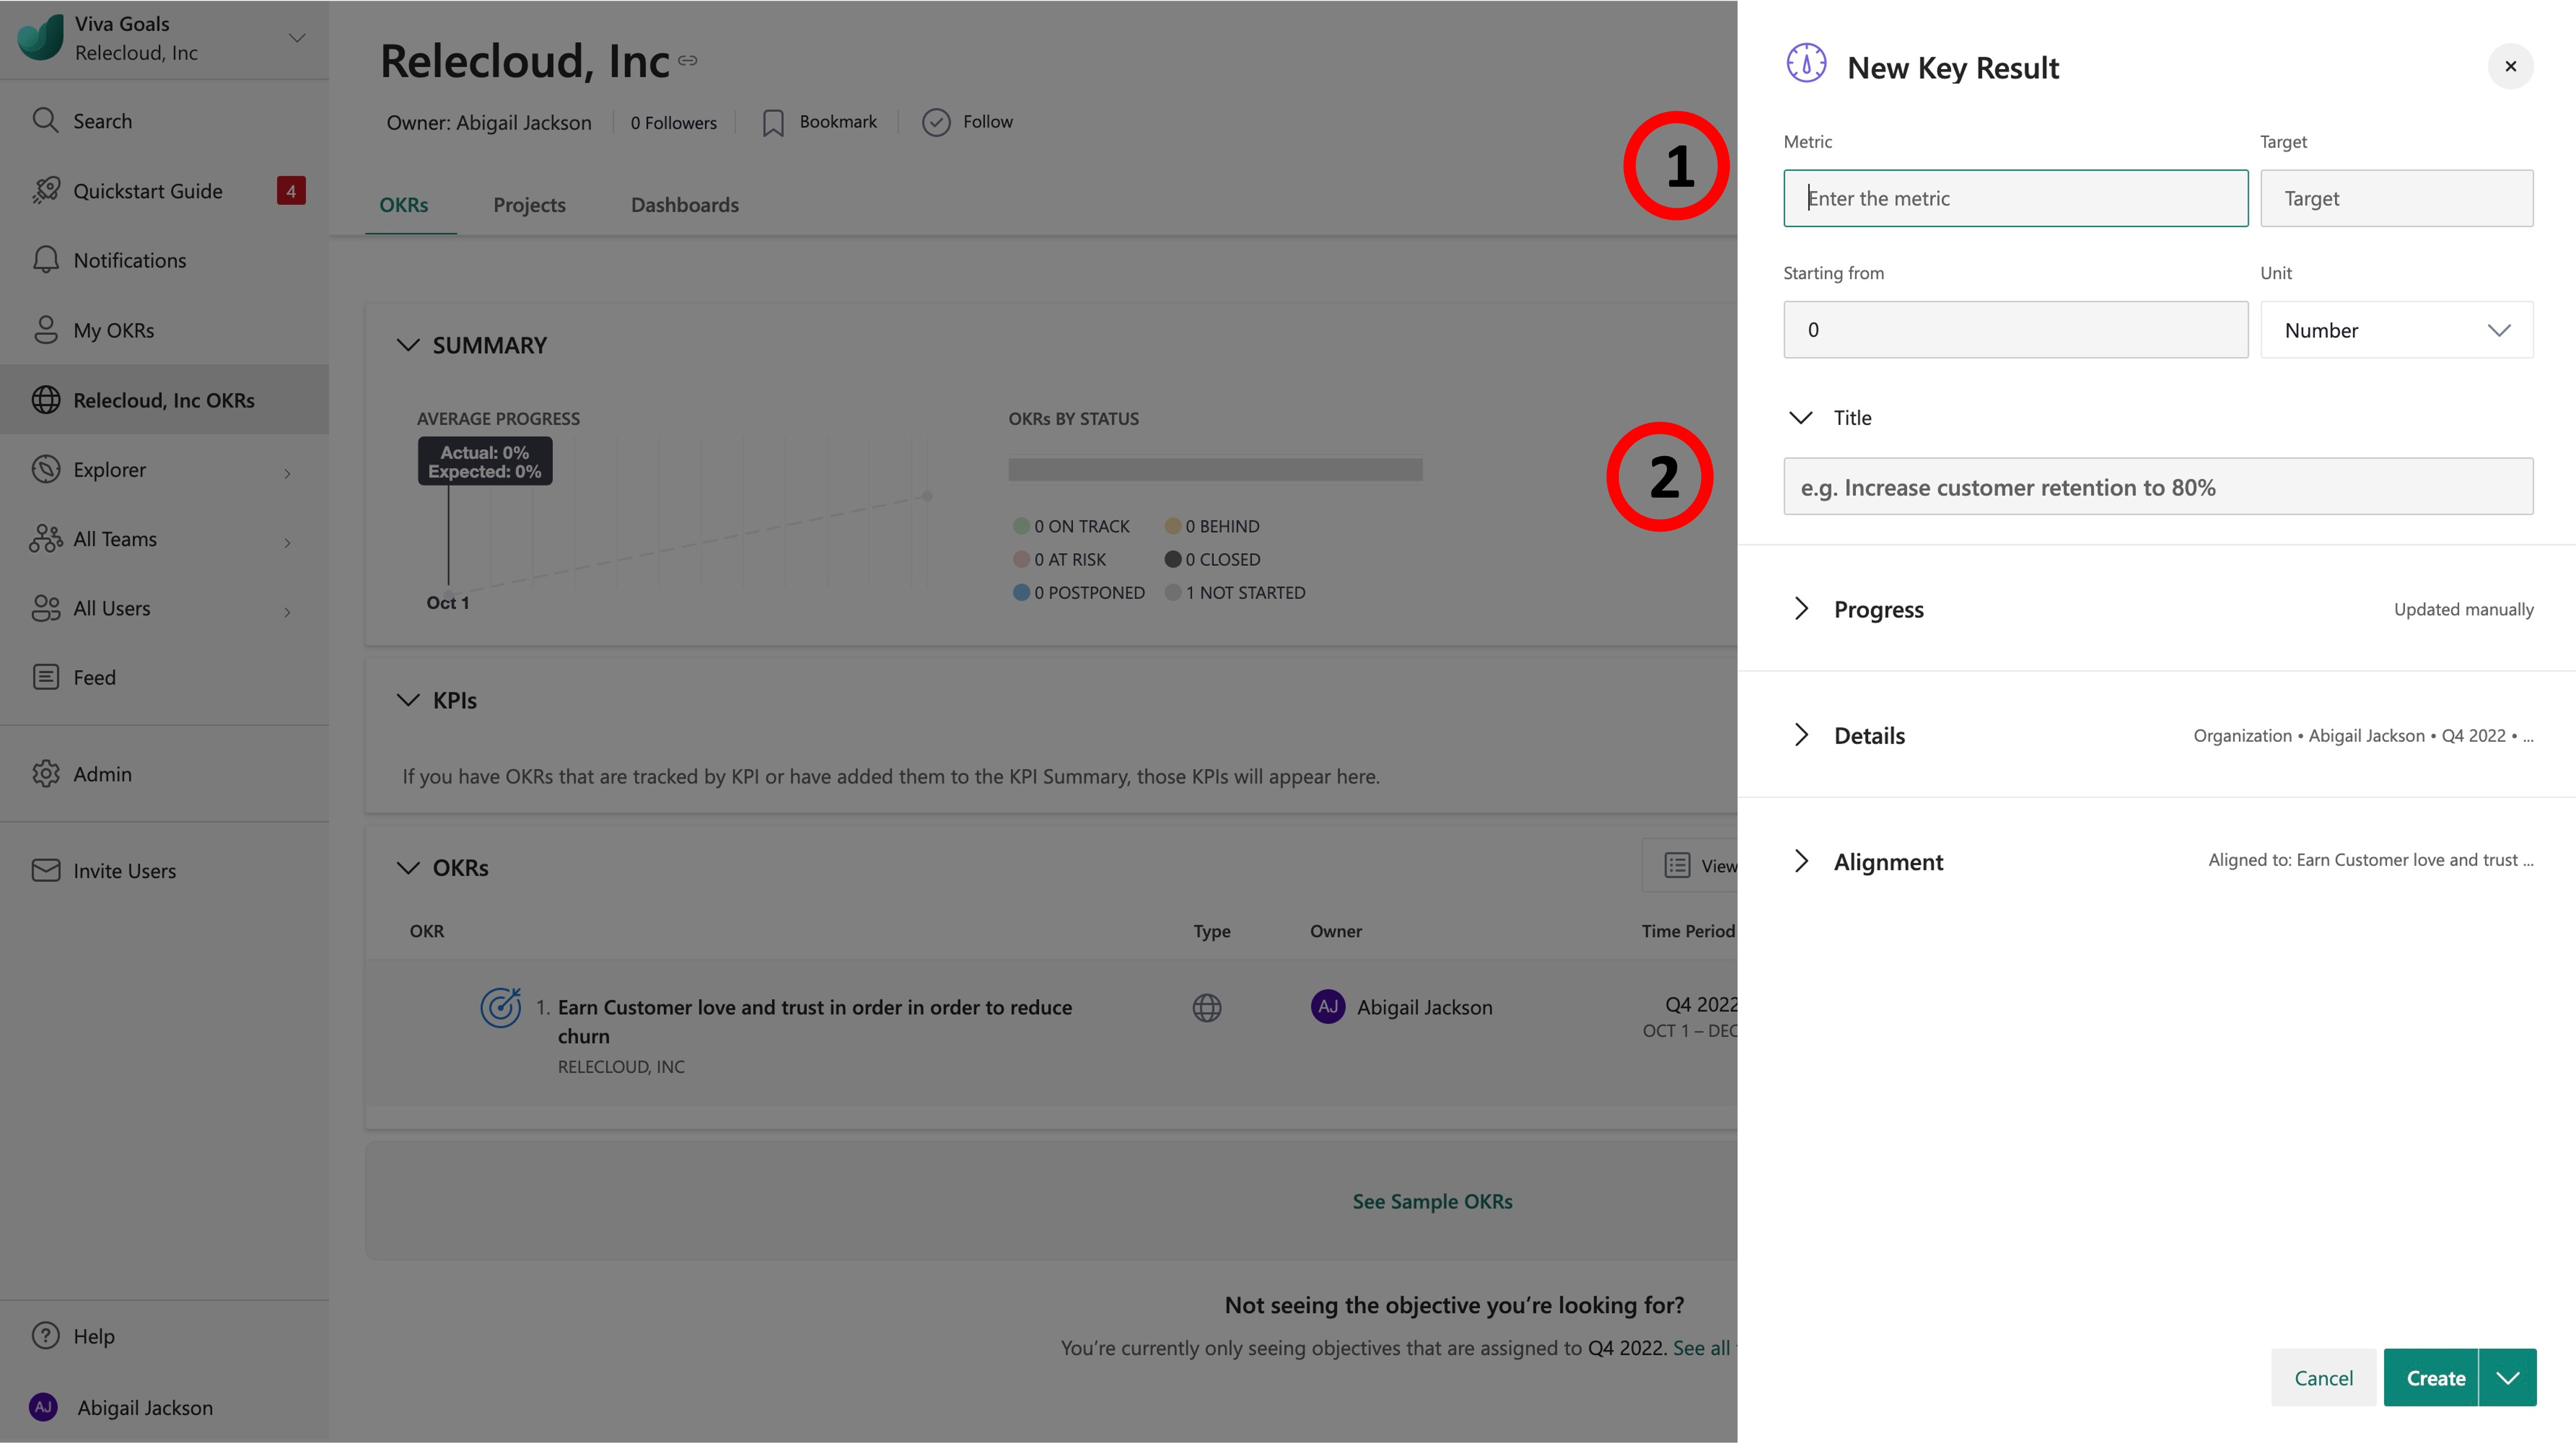The height and width of the screenshot is (1443, 2576).
Task: Click the Create button for new key result
Action: (x=2434, y=1376)
